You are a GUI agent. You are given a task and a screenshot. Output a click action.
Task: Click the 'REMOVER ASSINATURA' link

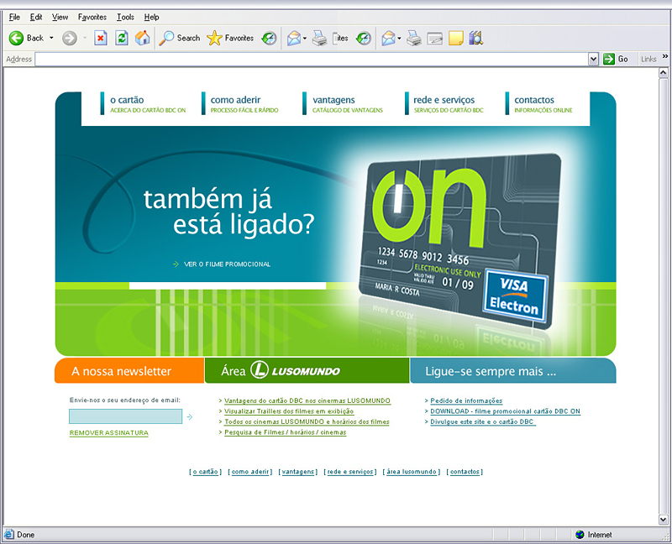109,433
